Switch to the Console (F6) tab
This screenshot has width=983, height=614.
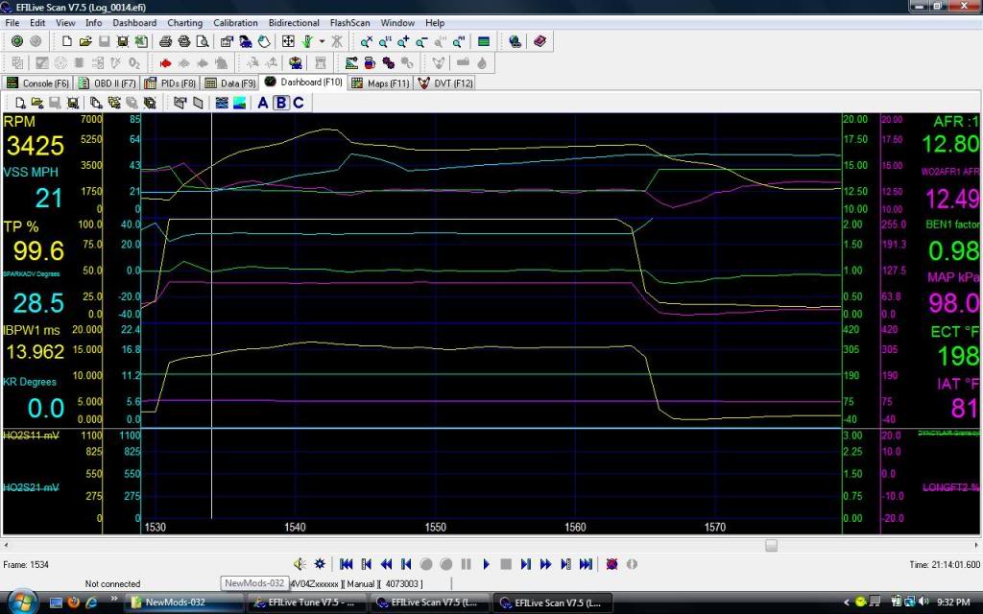[x=37, y=83]
